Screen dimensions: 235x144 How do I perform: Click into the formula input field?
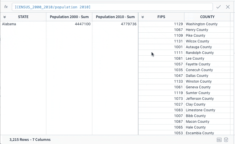[112, 7]
